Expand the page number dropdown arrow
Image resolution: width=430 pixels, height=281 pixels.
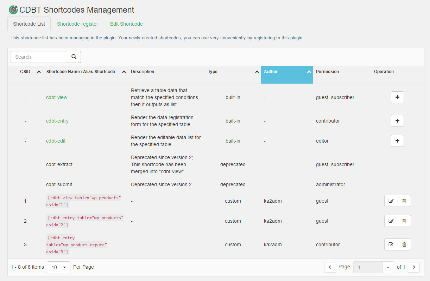pos(388,267)
